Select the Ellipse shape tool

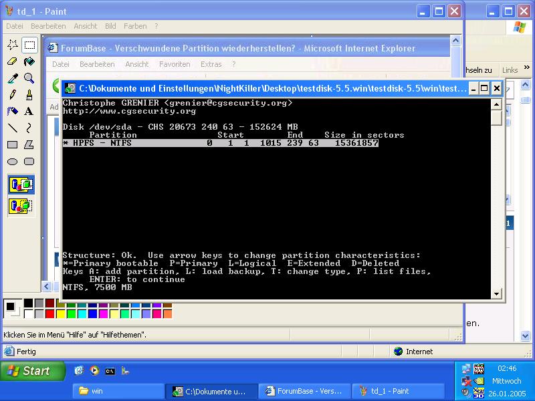[x=13, y=161]
